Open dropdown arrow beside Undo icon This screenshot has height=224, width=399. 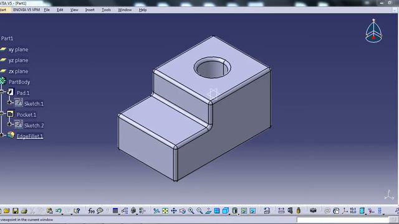tap(62, 213)
